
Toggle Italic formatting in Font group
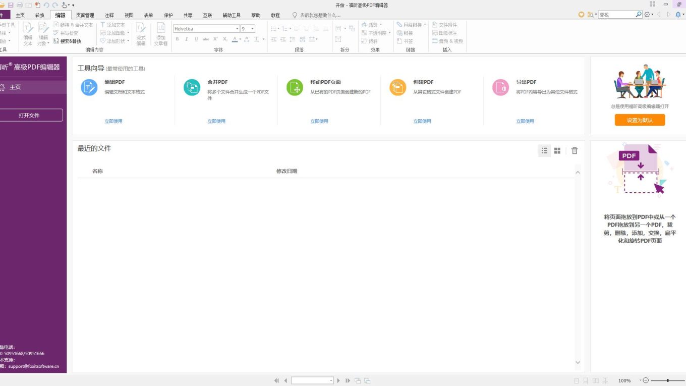(x=187, y=39)
